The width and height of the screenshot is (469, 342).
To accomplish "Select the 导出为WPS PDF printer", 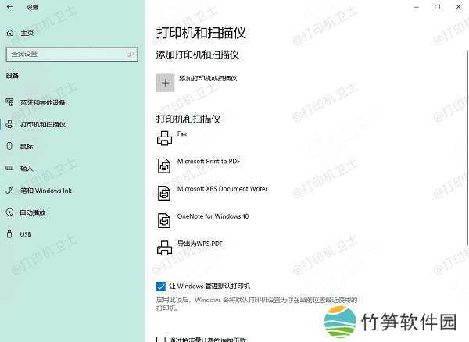I will 199,244.
